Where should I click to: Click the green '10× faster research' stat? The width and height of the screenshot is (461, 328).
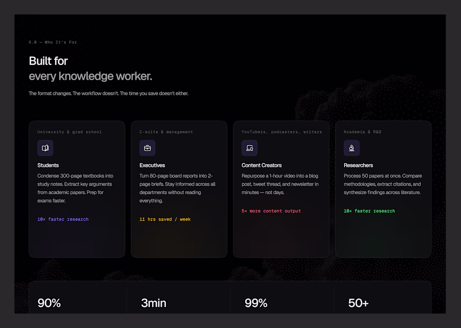369,211
